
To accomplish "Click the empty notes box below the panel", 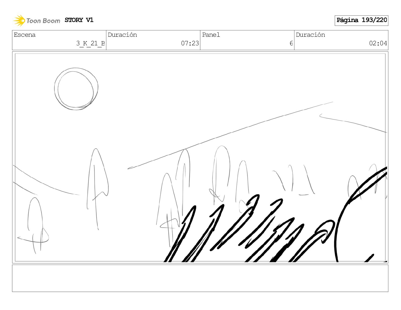I will point(200,278).
